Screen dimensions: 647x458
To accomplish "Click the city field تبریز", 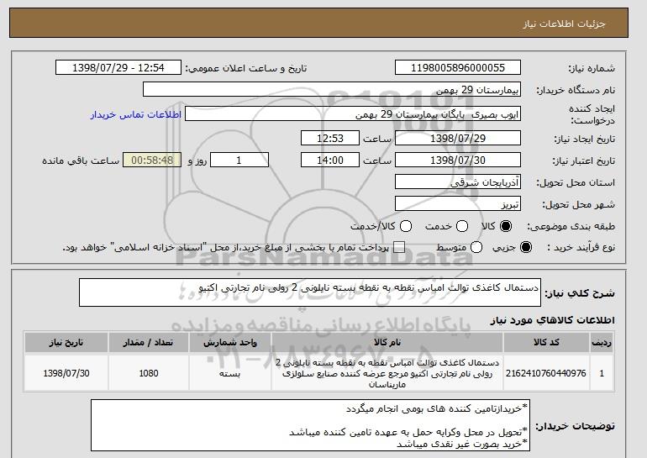I will [x=458, y=204].
